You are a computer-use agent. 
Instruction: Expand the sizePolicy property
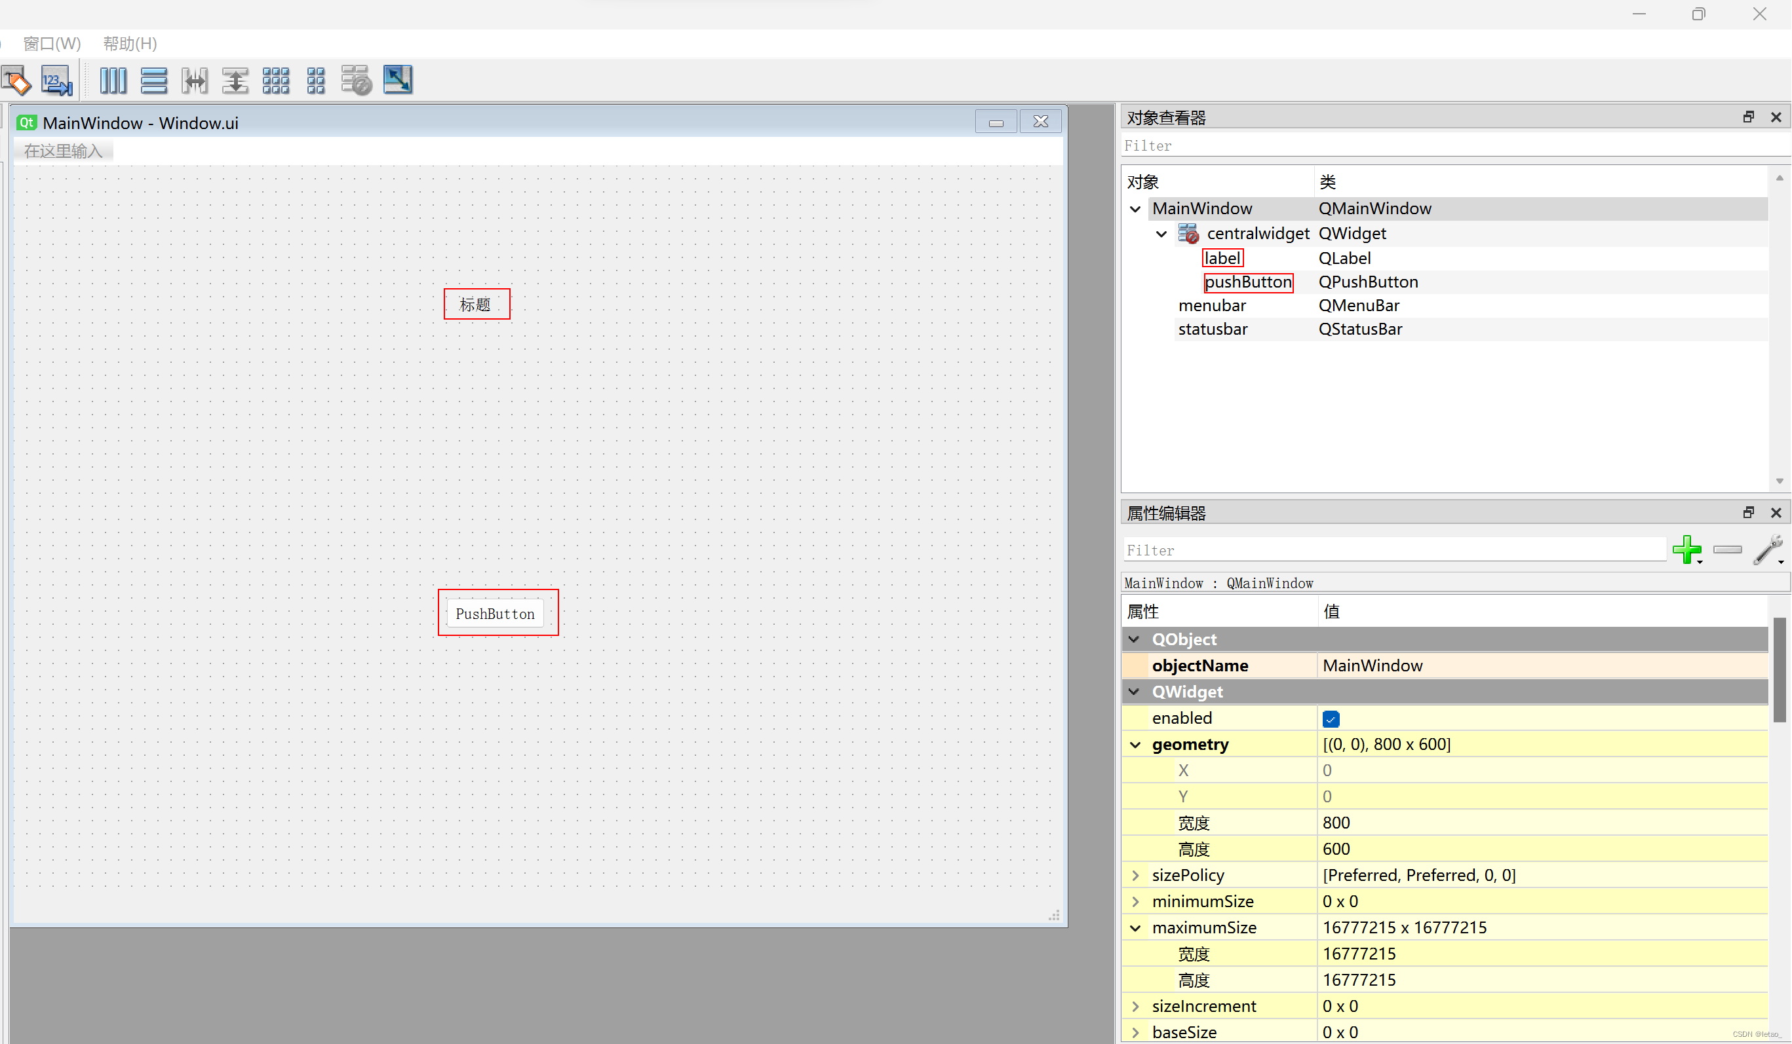coord(1136,875)
